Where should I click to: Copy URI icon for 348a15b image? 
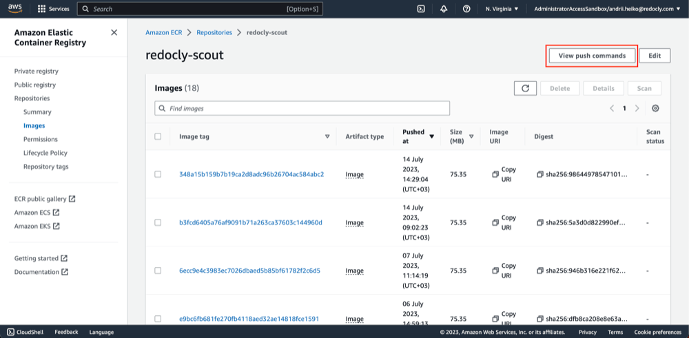pyautogui.click(x=495, y=174)
